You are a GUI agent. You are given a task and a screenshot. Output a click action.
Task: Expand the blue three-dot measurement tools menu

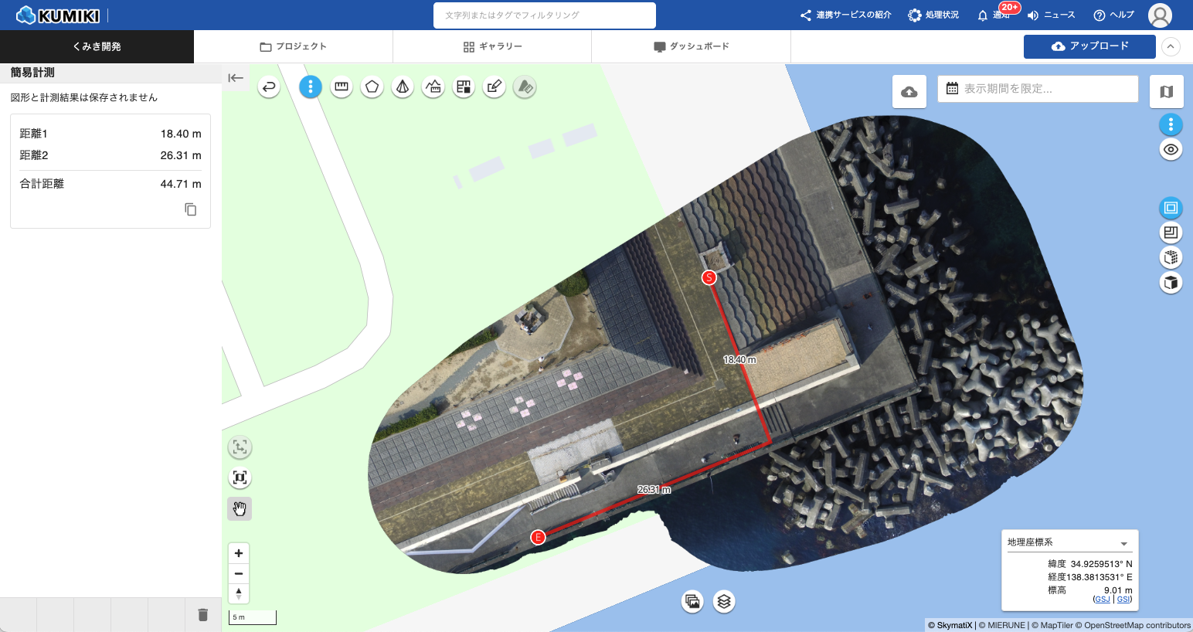pos(311,87)
